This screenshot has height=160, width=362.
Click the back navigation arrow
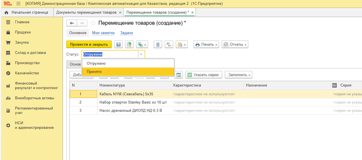pos(71,23)
